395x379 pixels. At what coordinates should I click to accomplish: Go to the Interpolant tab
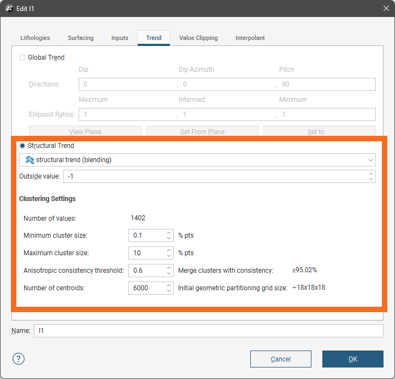[x=250, y=38]
